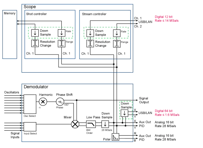This screenshot has width=203, height=148.
Task: Click the 'Rate ≤ 1.6 MSa/s' label
Action: coord(167,115)
